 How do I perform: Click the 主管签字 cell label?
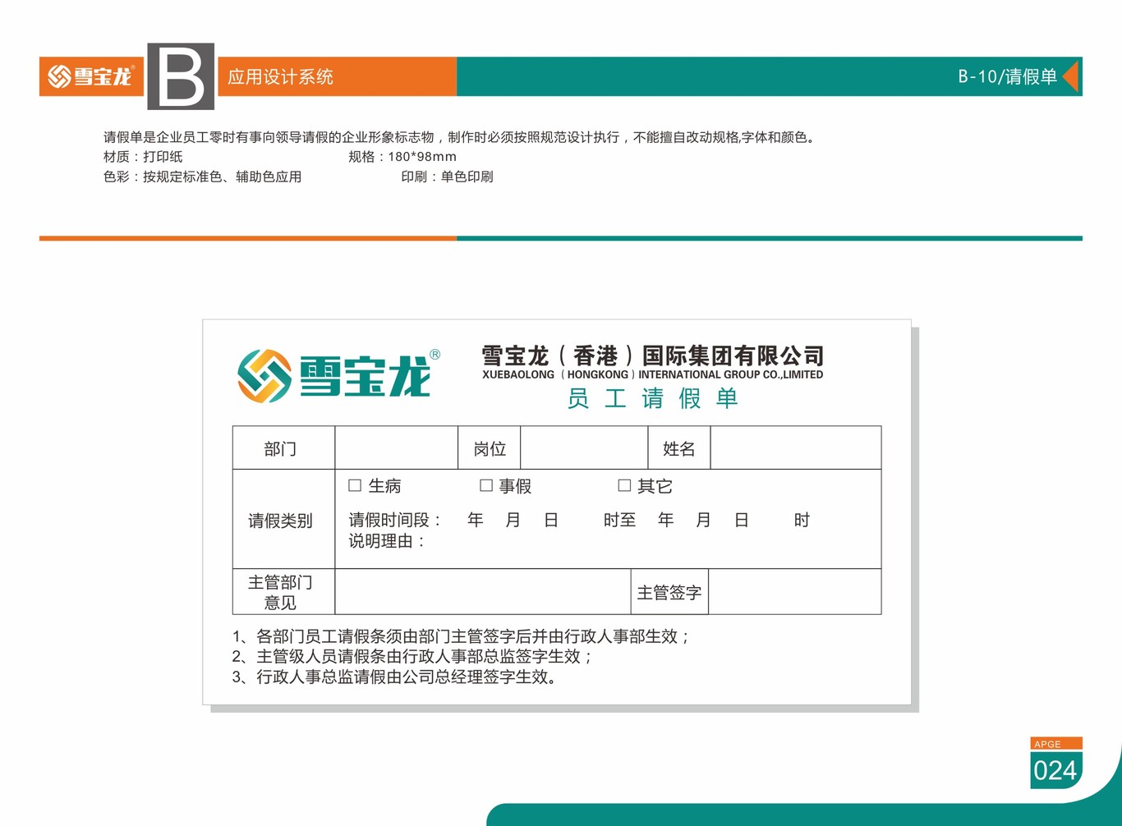669,593
